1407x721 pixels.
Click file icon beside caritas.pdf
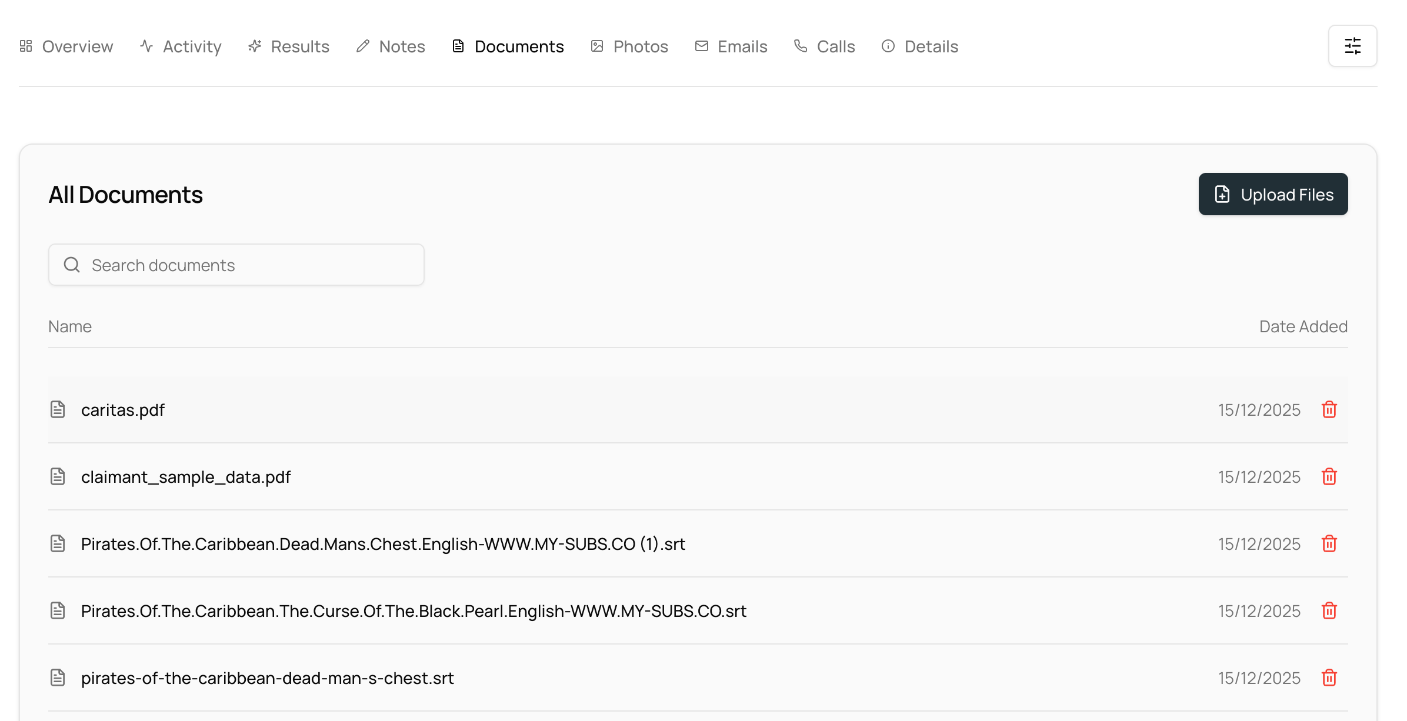58,409
